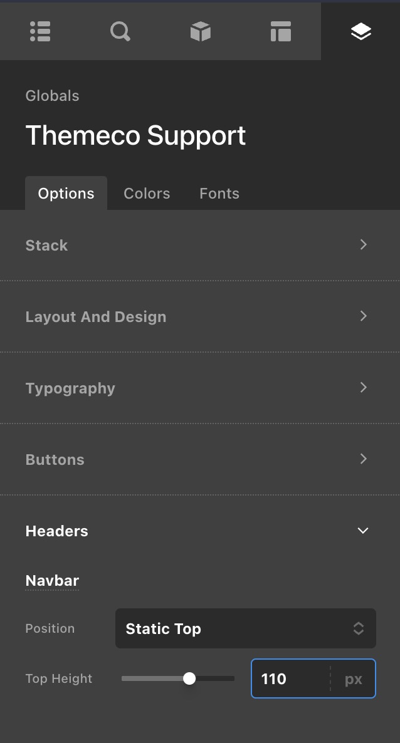
Task: Collapse the Headers section chevron
Action: coord(362,531)
